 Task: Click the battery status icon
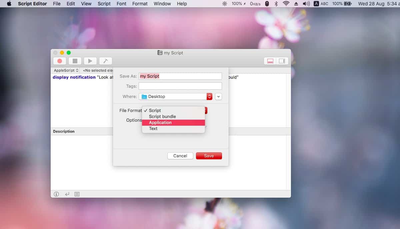tap(348, 4)
